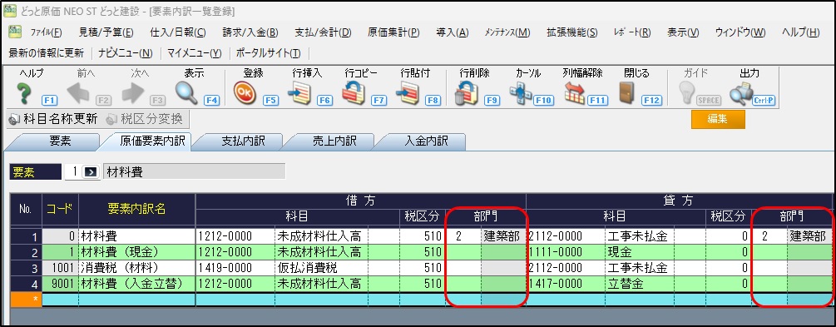Image resolution: width=836 pixels, height=327 pixels.
Task: Click debit account 1419-0000 cell
Action: (x=235, y=268)
